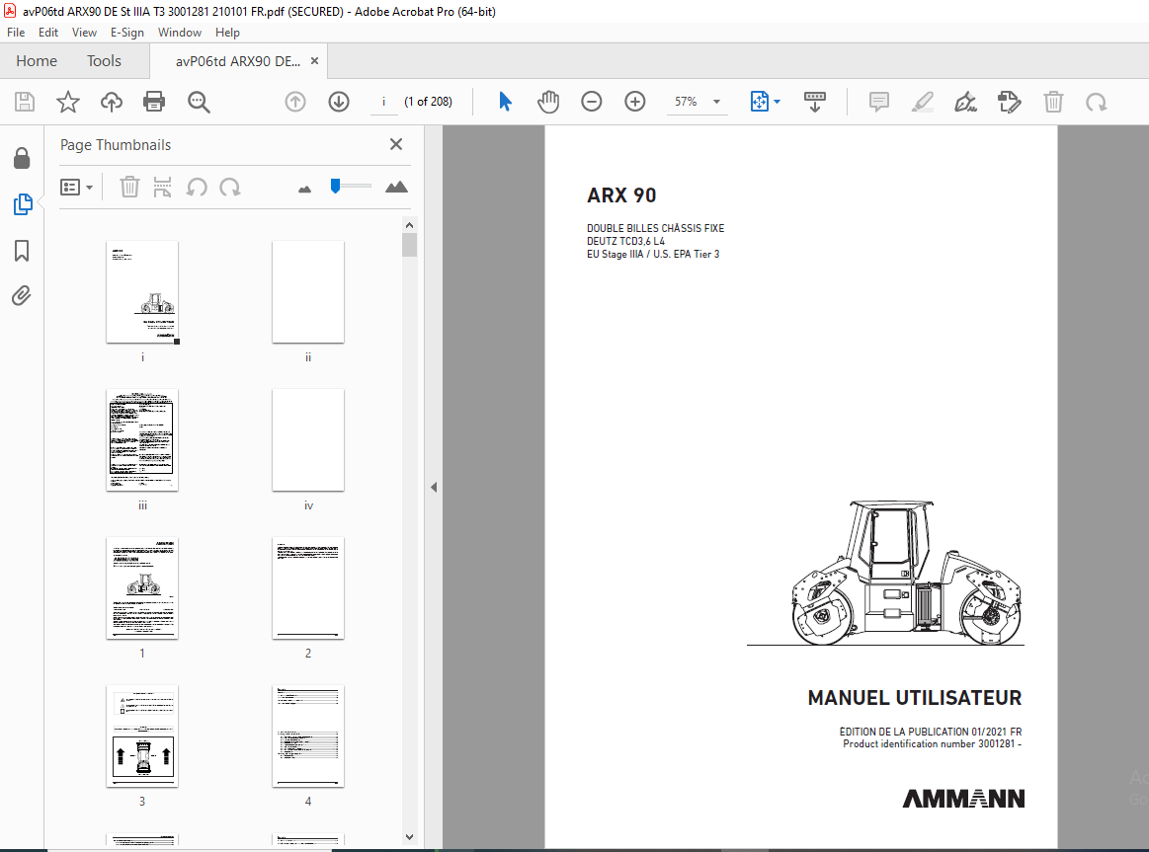
Task: Expand the page fit options dropdown arrow
Action: point(777,102)
